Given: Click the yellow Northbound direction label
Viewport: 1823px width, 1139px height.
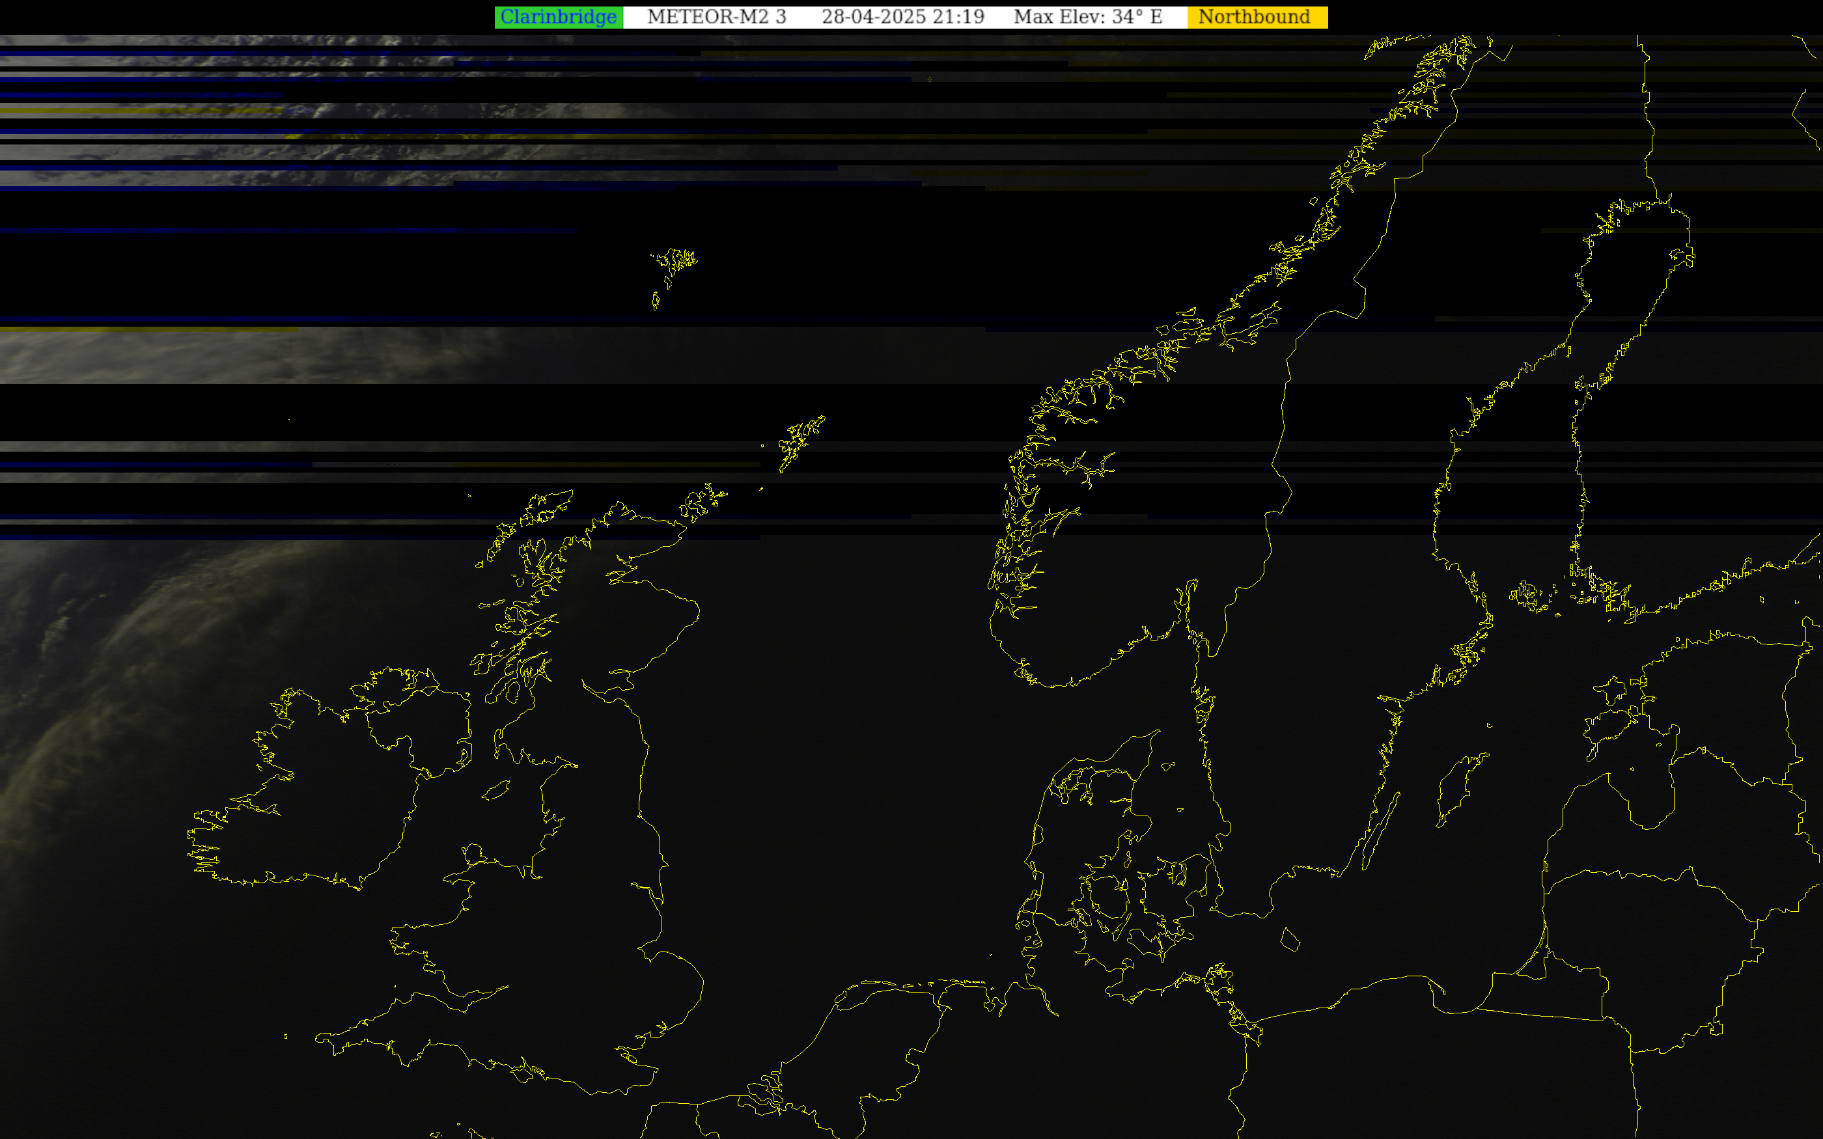Looking at the screenshot, I should click(x=1257, y=18).
